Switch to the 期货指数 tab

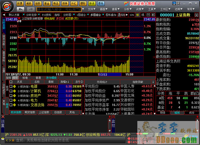[x=30, y=112]
